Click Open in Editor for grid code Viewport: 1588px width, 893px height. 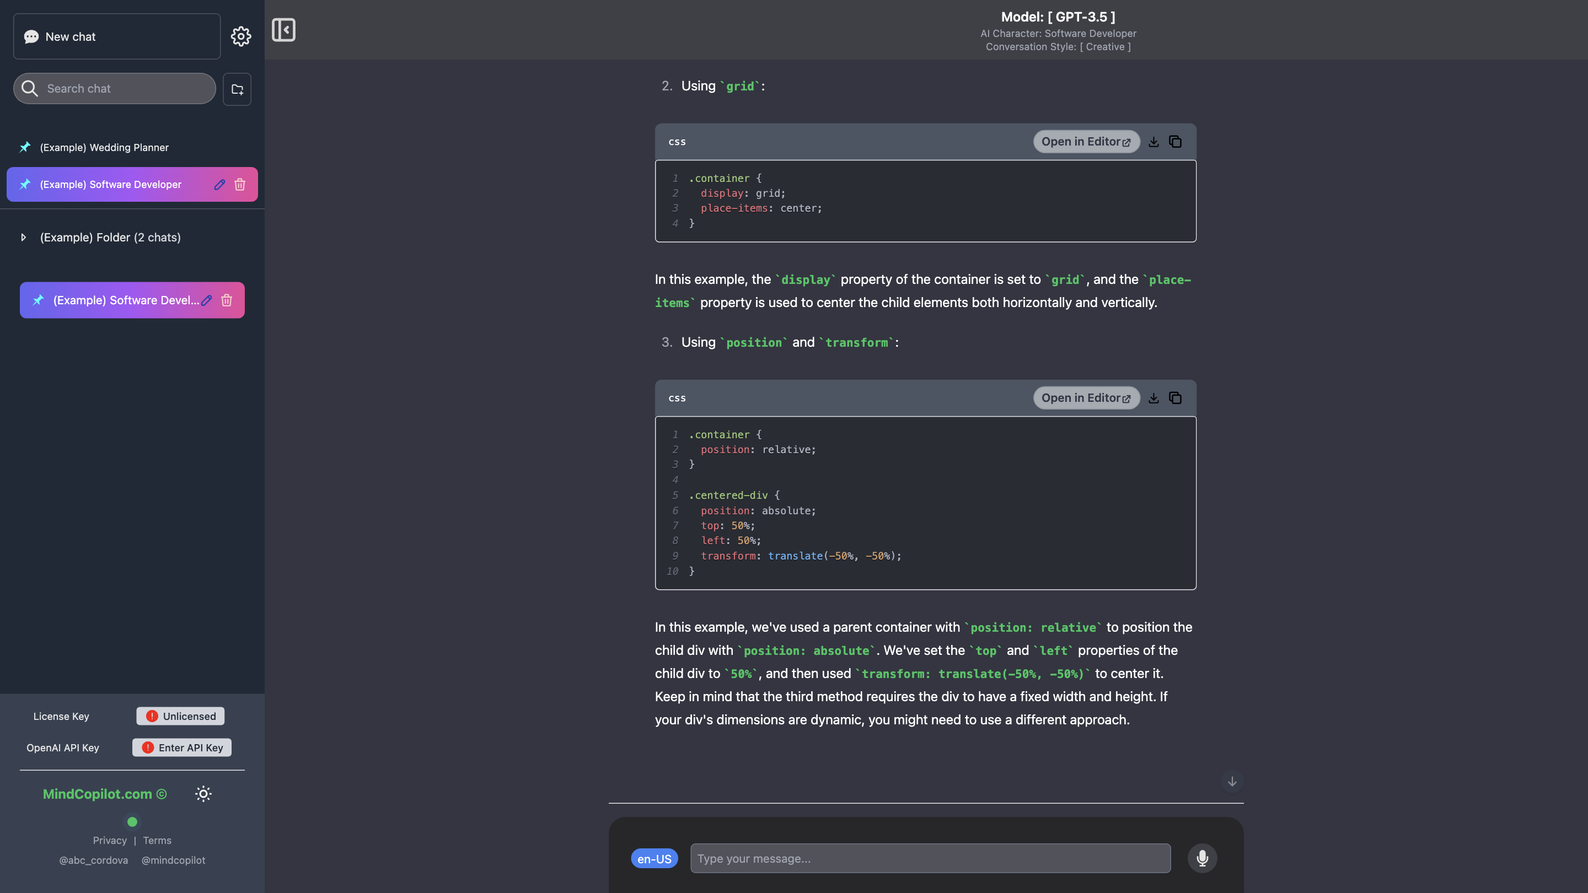pyautogui.click(x=1086, y=142)
